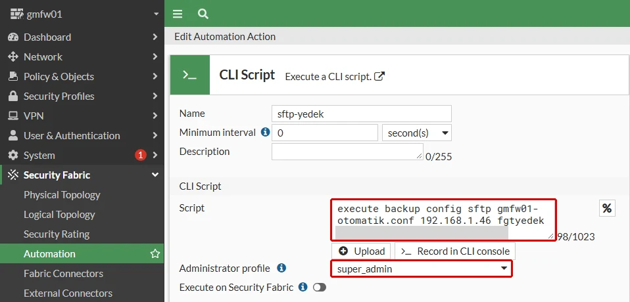Click the Administrator profile info icon
The height and width of the screenshot is (302, 630).
(x=281, y=267)
